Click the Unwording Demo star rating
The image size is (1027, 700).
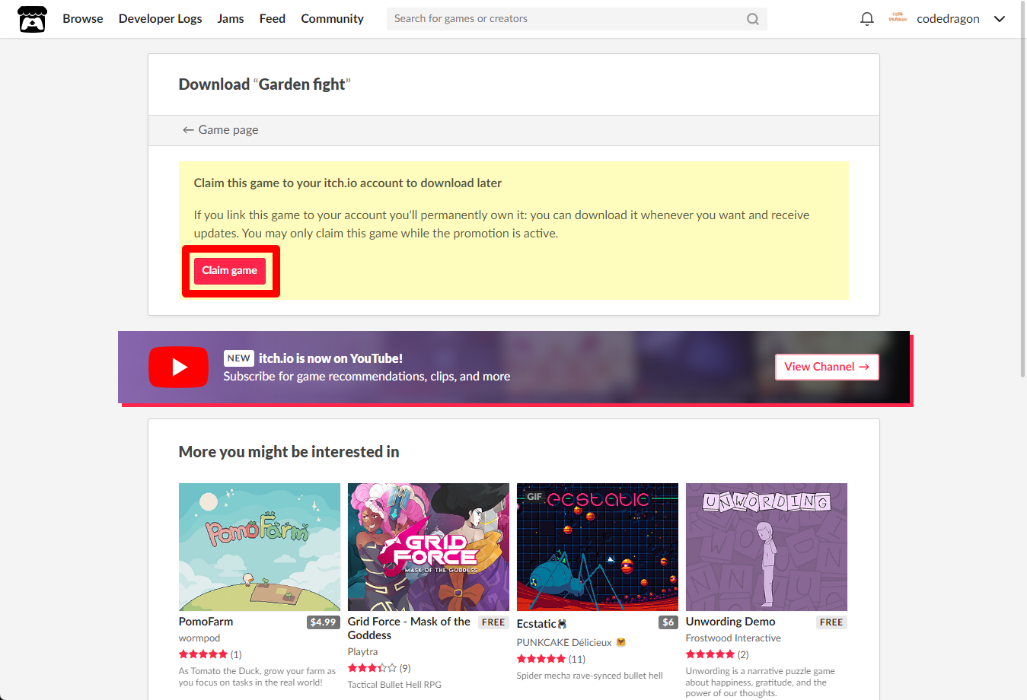tap(710, 654)
